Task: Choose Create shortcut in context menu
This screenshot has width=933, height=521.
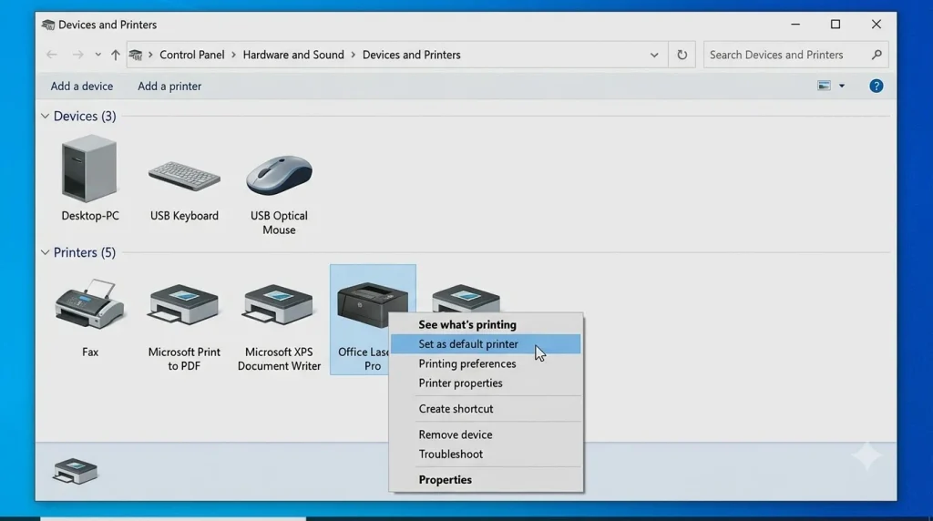Action: (x=486, y=409)
